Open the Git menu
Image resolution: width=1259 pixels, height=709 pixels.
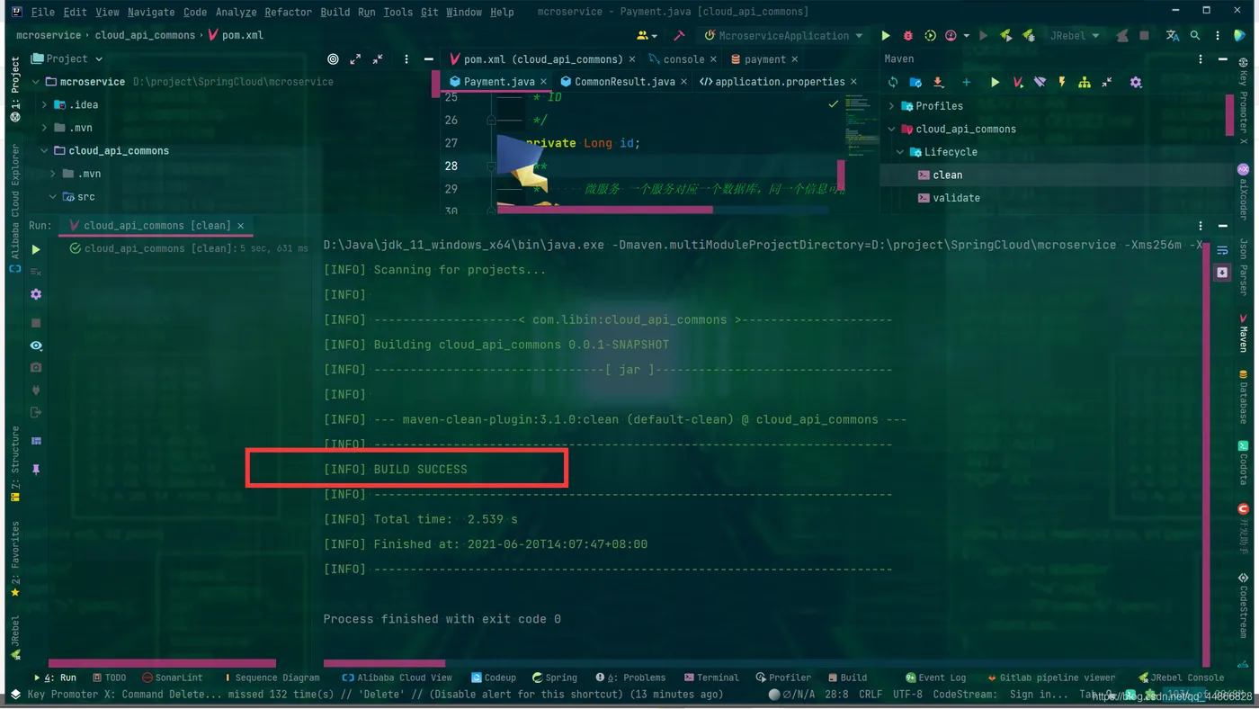tap(430, 13)
